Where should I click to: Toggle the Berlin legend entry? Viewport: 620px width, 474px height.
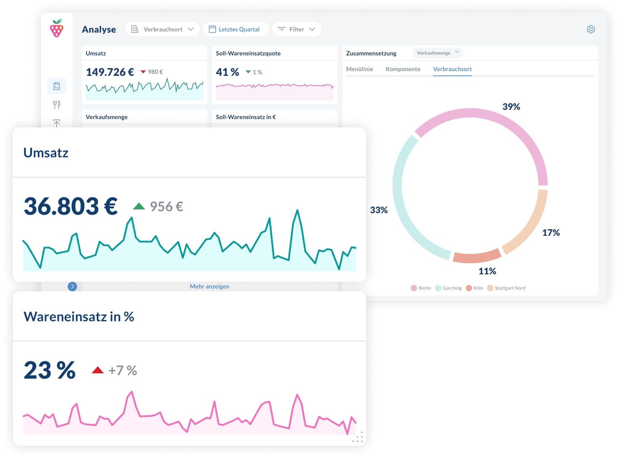(421, 288)
